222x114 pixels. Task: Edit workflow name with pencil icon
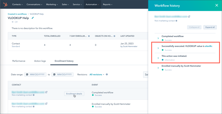33,18
